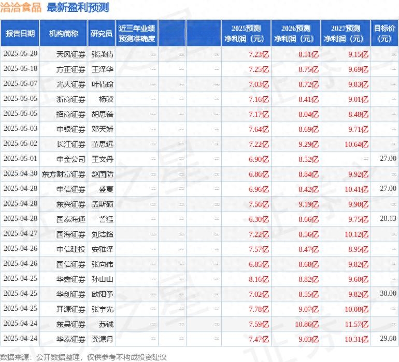Click 2025 forecast value 8.16亿
This screenshot has width=399, height=362.
(x=259, y=279)
